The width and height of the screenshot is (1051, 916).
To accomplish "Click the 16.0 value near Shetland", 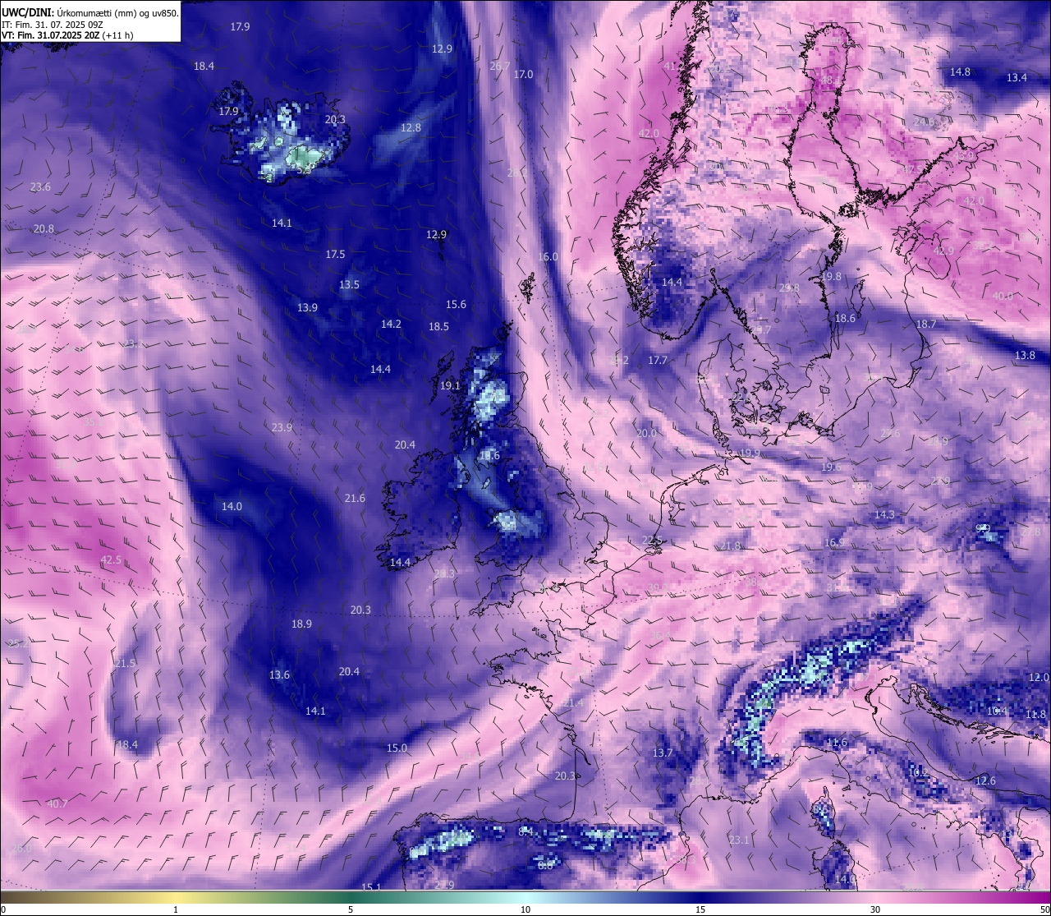I will point(548,257).
